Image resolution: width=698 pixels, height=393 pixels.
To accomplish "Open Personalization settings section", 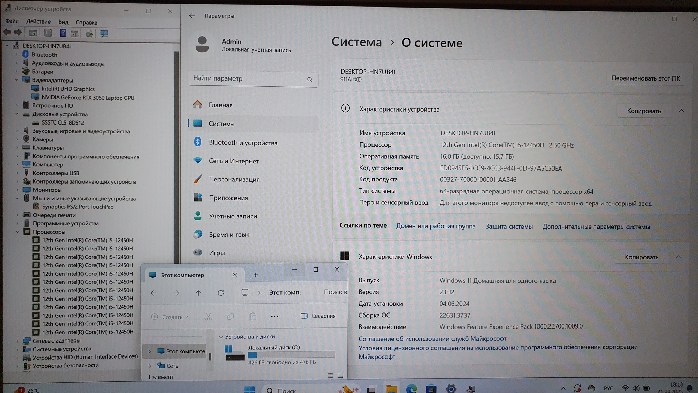I will pyautogui.click(x=234, y=179).
